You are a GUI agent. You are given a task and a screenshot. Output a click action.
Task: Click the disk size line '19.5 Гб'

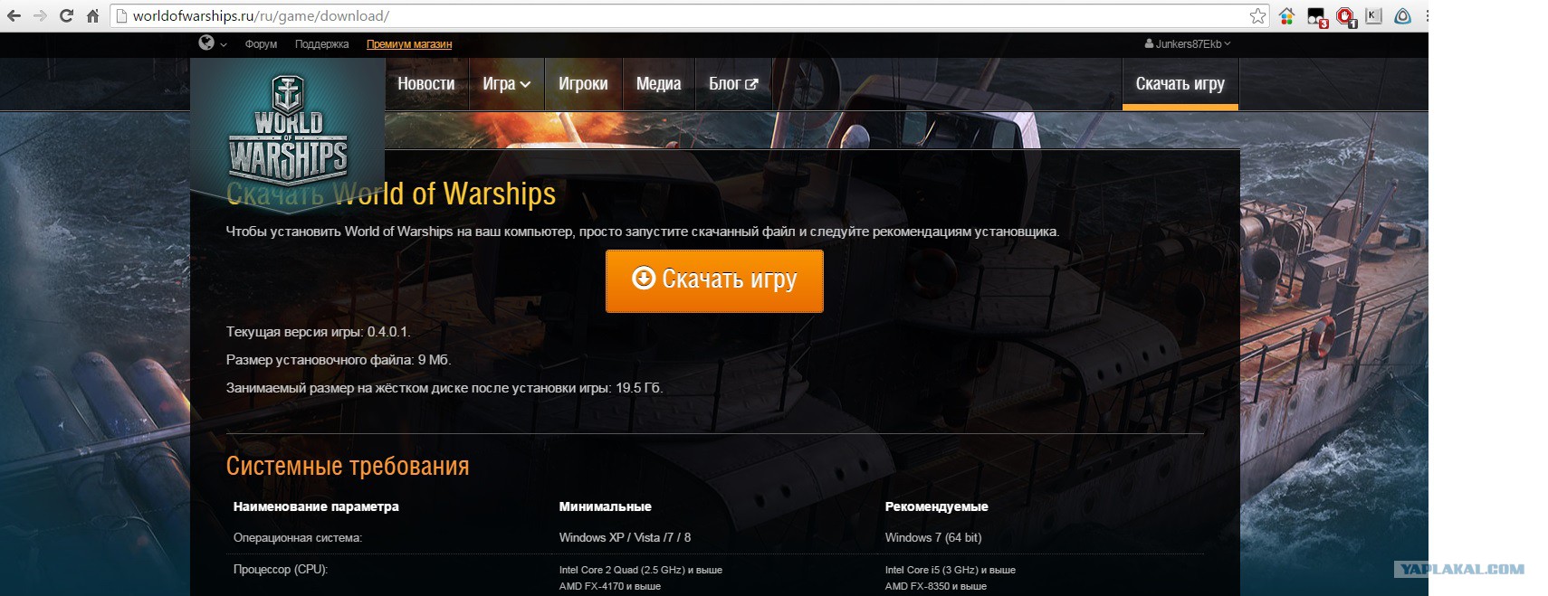[444, 388]
